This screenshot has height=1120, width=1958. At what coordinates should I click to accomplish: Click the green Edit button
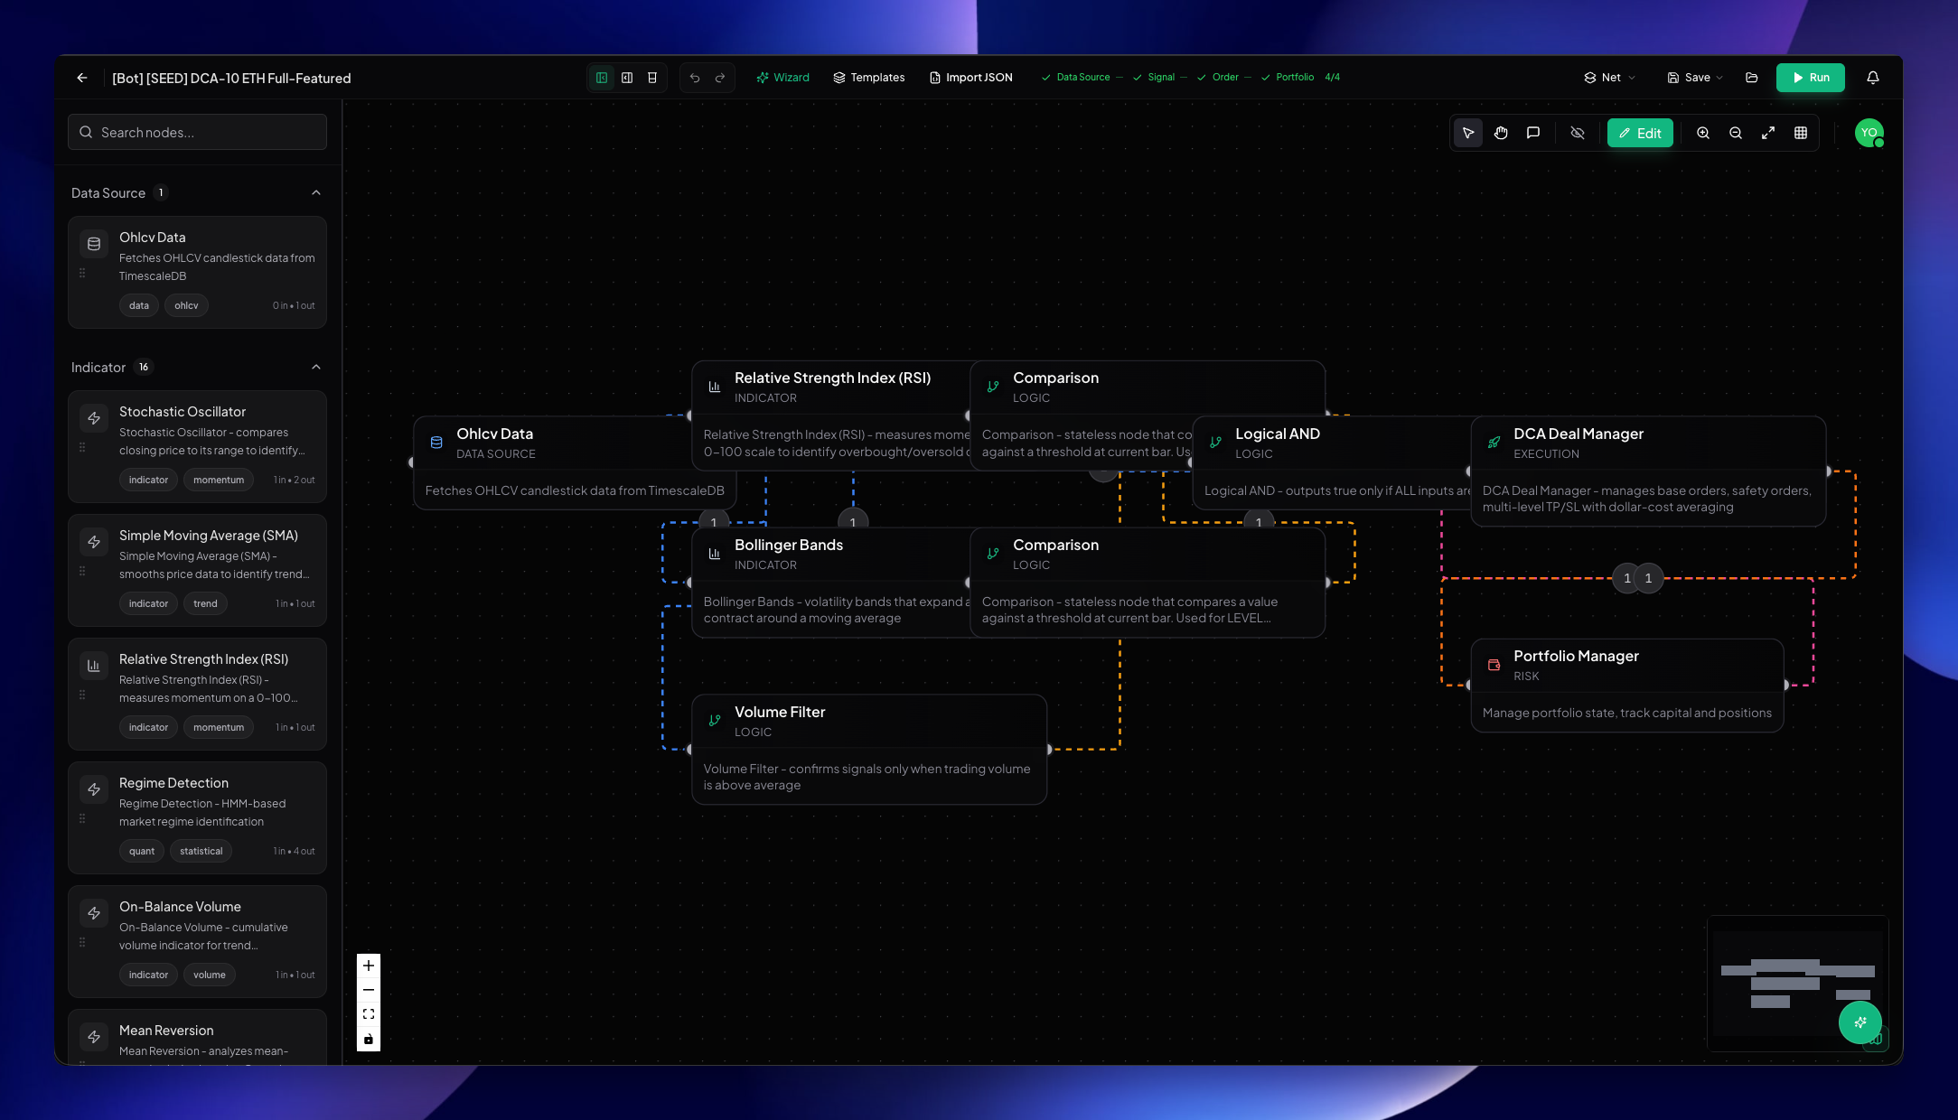1640,133
